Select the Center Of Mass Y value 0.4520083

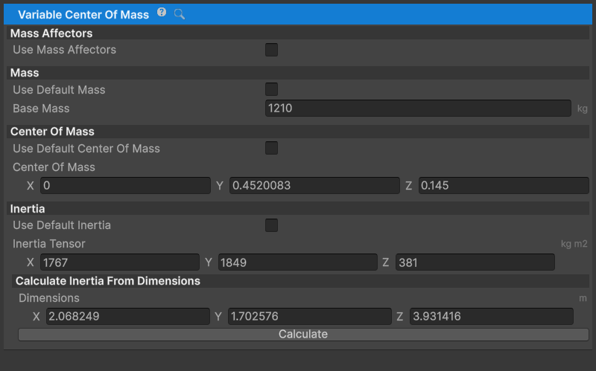[314, 186]
